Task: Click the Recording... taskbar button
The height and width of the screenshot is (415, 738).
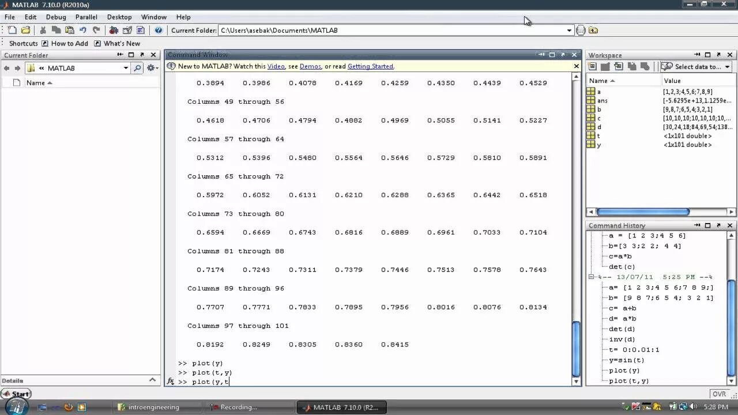Action: tap(248, 407)
